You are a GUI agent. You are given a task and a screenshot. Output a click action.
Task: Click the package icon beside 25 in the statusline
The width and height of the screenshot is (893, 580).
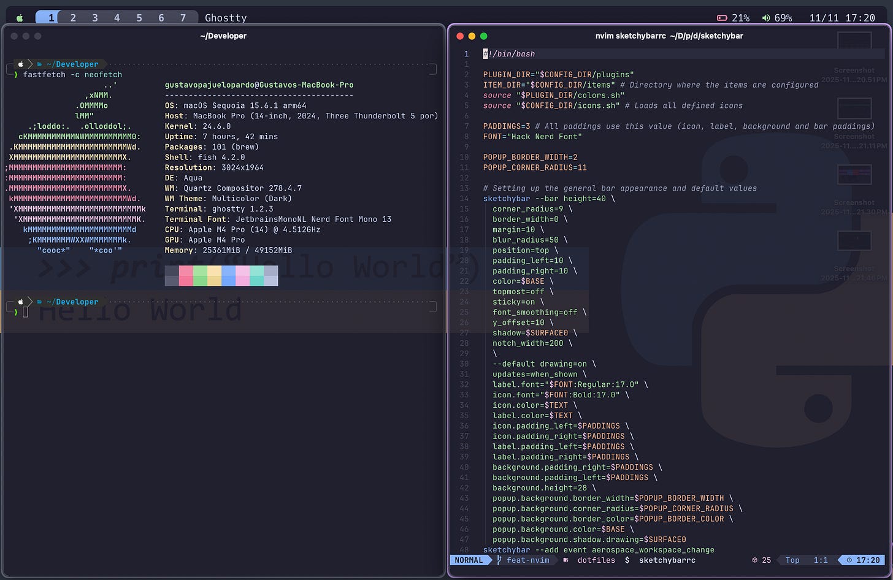(754, 560)
